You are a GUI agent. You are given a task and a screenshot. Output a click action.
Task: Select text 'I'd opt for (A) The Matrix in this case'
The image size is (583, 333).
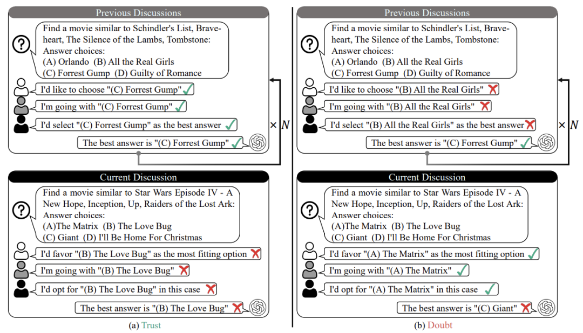(x=403, y=289)
